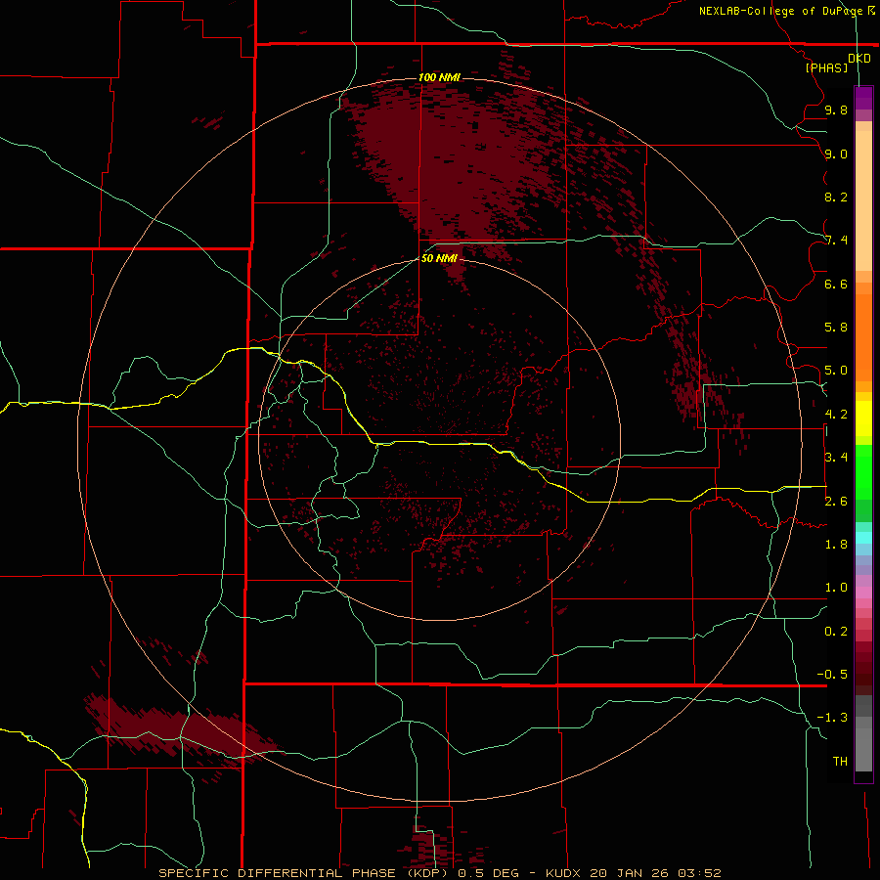
Task: Click the 0.2 legend value
Action: (836, 632)
